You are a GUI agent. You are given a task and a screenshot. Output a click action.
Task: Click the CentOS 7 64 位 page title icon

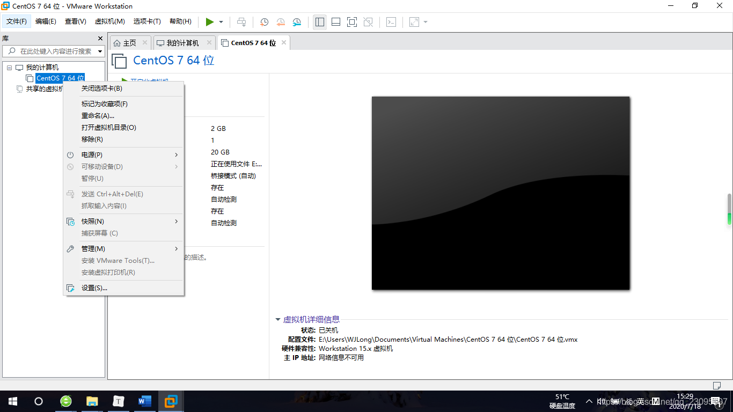click(119, 61)
